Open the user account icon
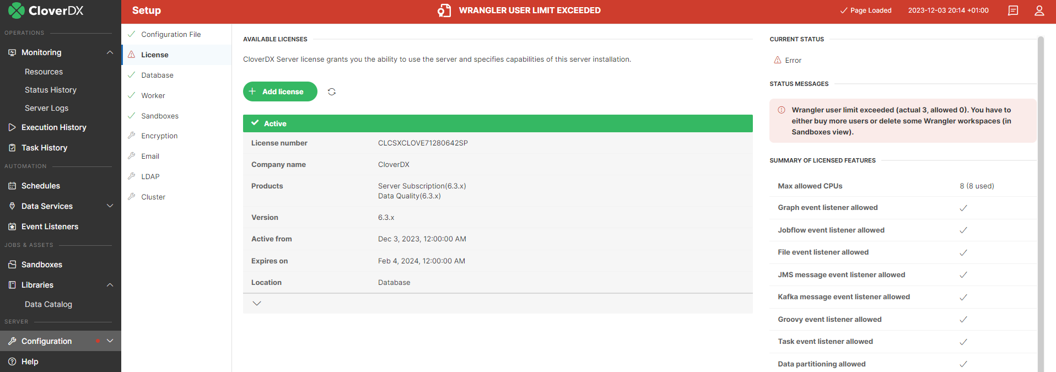The width and height of the screenshot is (1056, 372). (1039, 10)
